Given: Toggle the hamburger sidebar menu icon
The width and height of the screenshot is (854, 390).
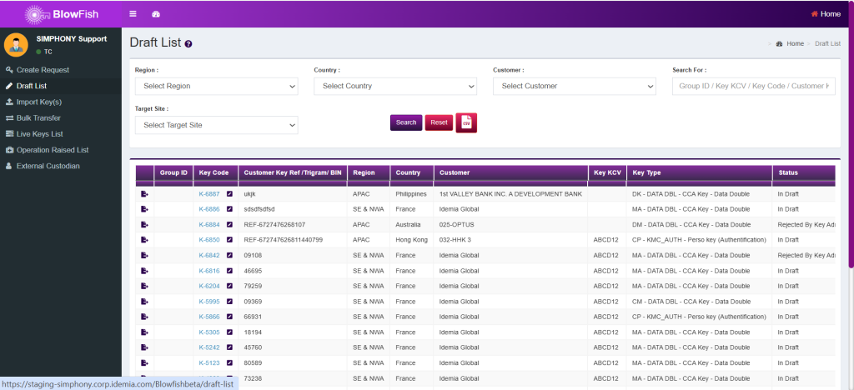Looking at the screenshot, I should point(133,14).
